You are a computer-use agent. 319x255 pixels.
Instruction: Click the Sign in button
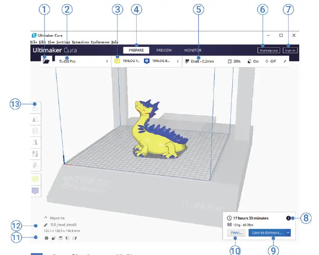290,50
